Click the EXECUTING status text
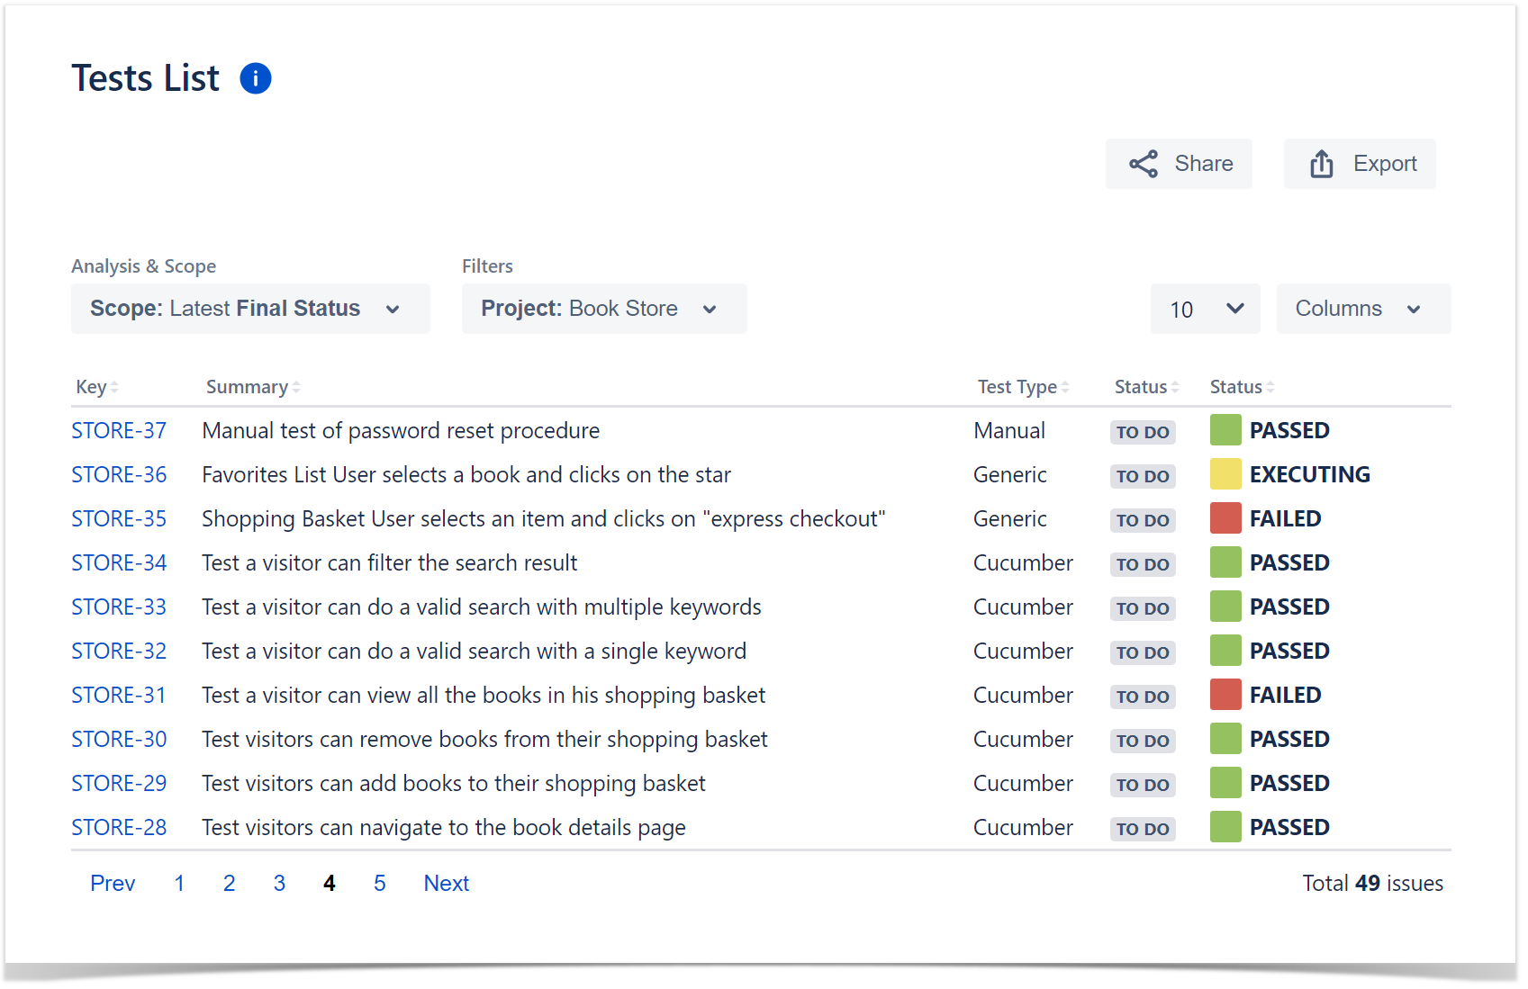Image resolution: width=1528 pixels, height=989 pixels. (x=1310, y=475)
